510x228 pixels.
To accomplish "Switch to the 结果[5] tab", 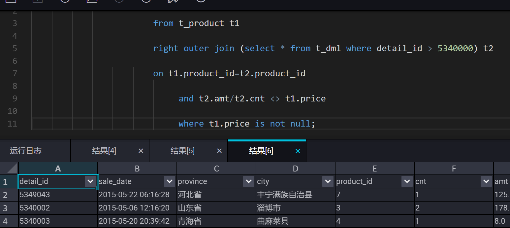I will click(x=182, y=151).
